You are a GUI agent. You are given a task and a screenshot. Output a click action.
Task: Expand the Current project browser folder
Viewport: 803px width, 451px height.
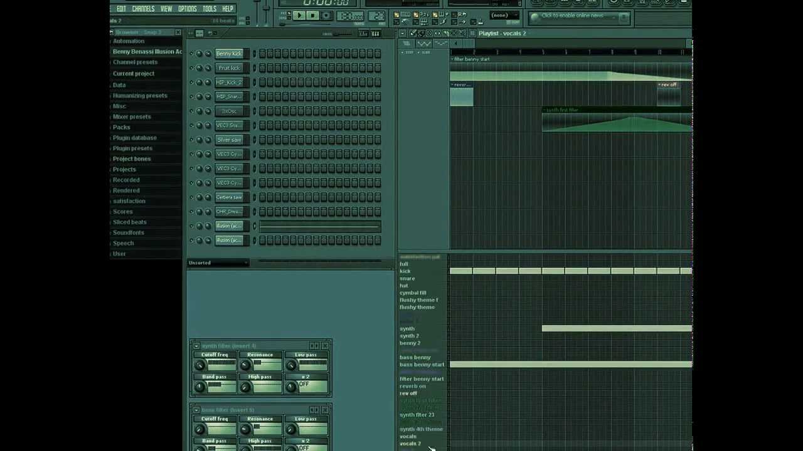pos(133,74)
